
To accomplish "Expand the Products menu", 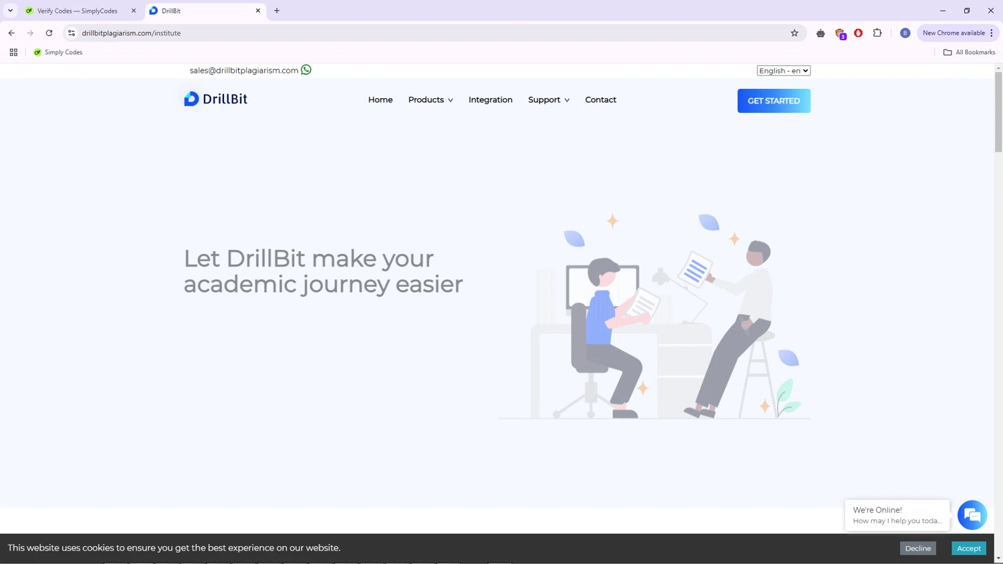I will (431, 100).
